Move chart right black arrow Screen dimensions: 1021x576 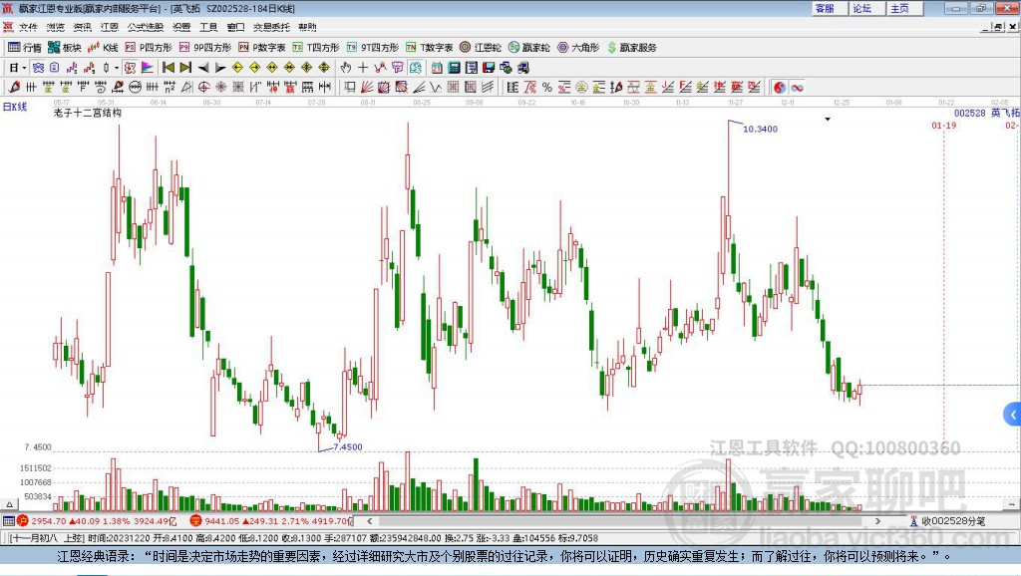(220, 68)
